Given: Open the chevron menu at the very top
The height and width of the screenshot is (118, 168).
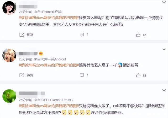Looking at the screenshot, I should point(164,2).
